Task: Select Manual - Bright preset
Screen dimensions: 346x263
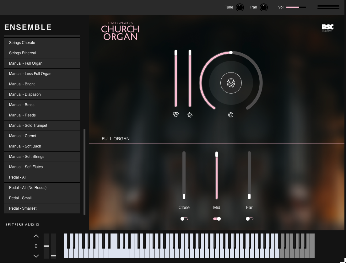Action: 42,84
